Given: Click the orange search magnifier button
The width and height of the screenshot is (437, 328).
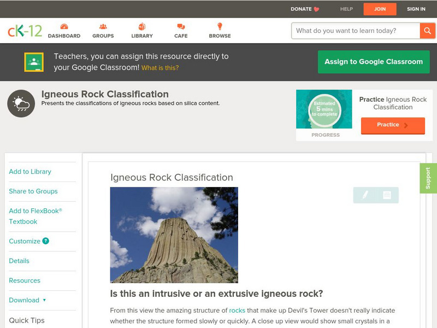Looking at the screenshot, I should pyautogui.click(x=427, y=31).
